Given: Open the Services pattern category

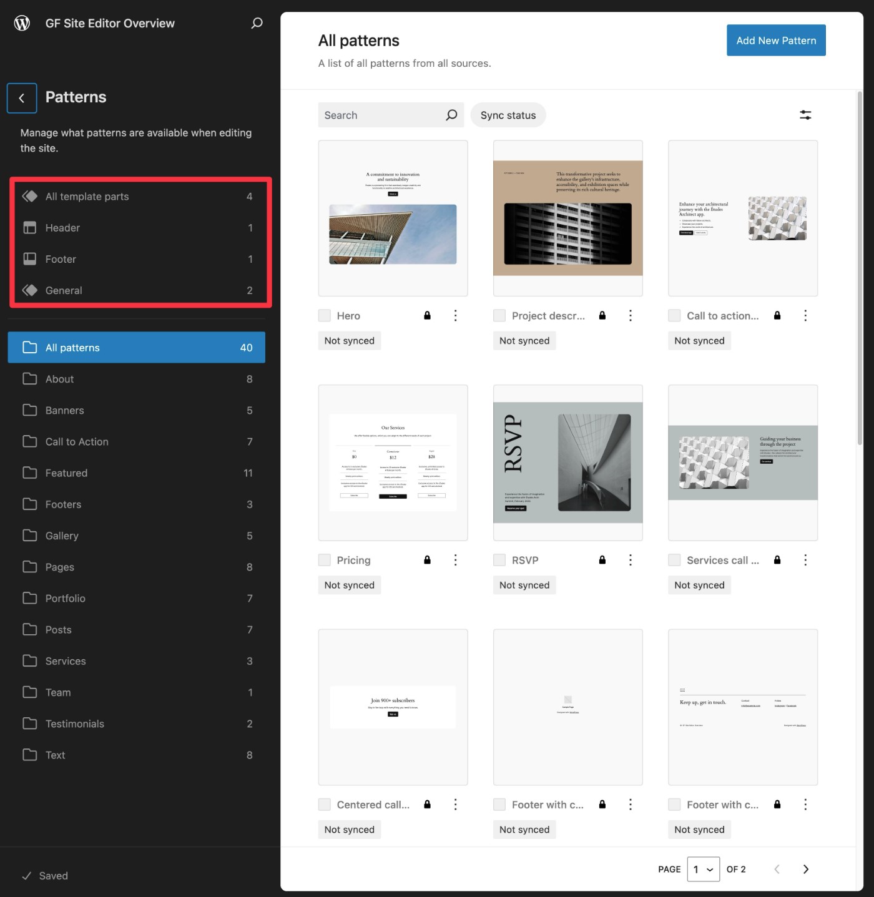Looking at the screenshot, I should click(137, 661).
